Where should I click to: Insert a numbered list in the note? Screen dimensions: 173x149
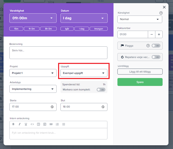click(57, 124)
